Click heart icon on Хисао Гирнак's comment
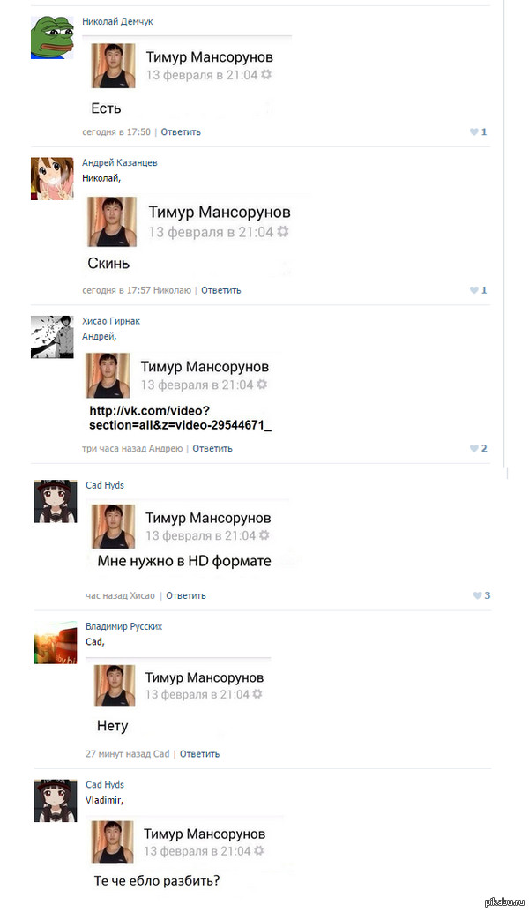The height and width of the screenshot is (912, 529). [x=473, y=448]
